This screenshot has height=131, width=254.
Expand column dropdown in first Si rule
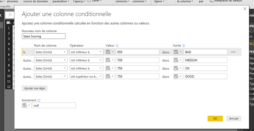pos(51,52)
